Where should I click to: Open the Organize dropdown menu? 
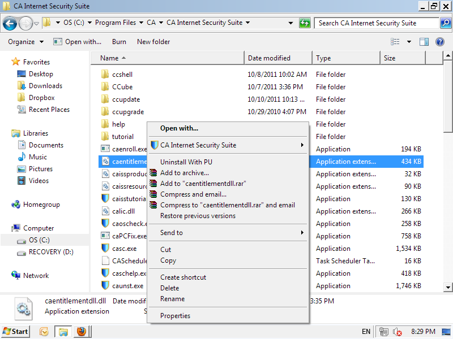[x=25, y=42]
